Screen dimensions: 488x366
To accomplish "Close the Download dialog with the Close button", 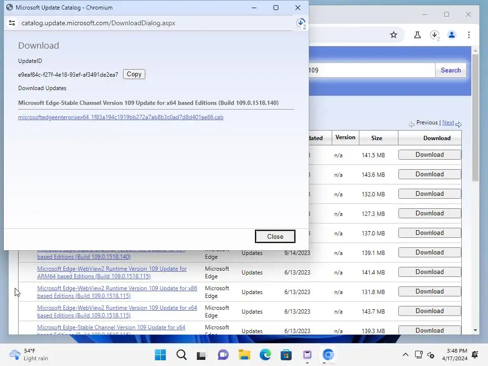I will click(275, 236).
